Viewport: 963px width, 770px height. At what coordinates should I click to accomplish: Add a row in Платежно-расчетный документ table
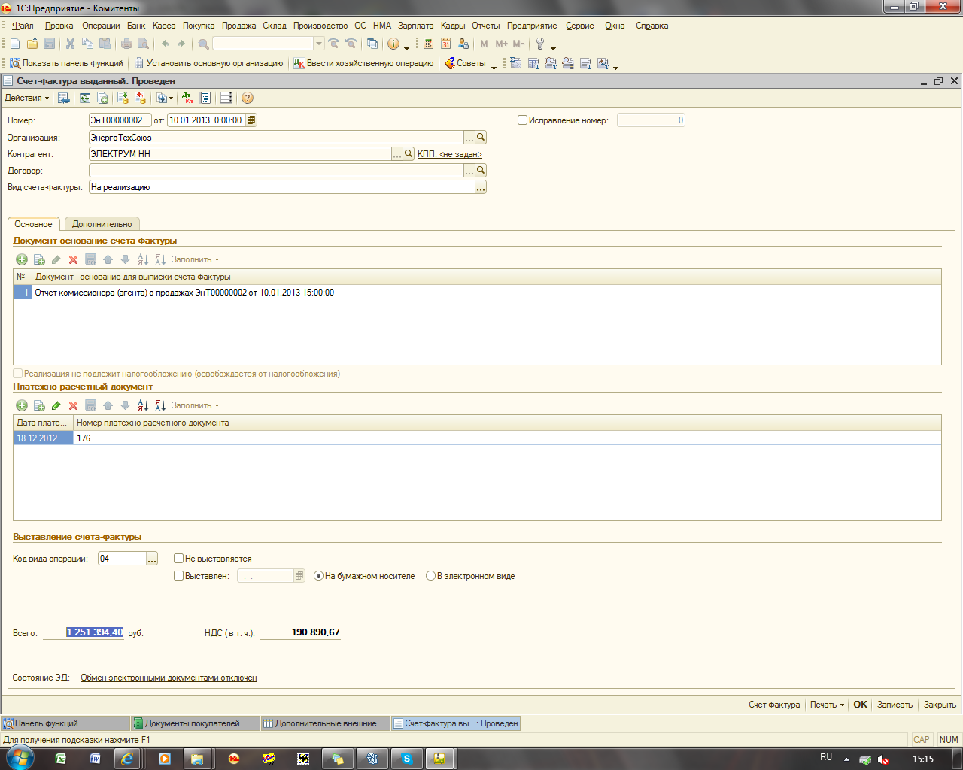21,405
